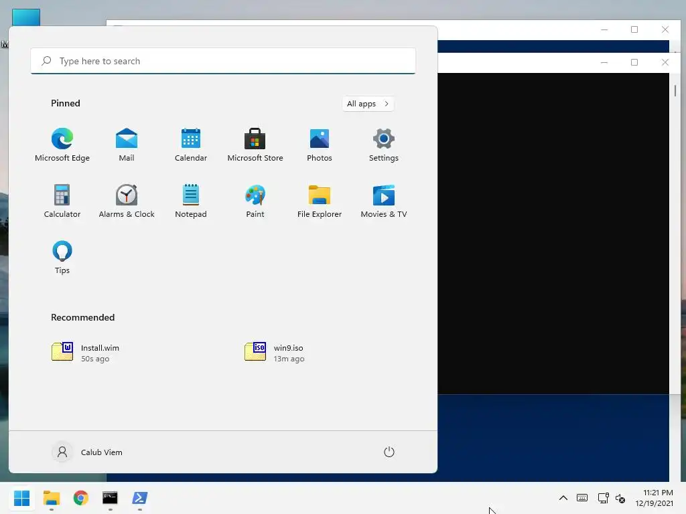Show hidden system tray icons
The image size is (686, 514).
click(x=563, y=498)
